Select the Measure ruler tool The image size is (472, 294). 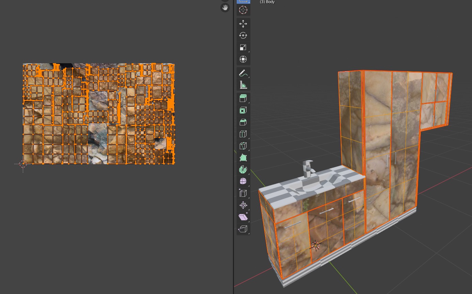pyautogui.click(x=243, y=85)
